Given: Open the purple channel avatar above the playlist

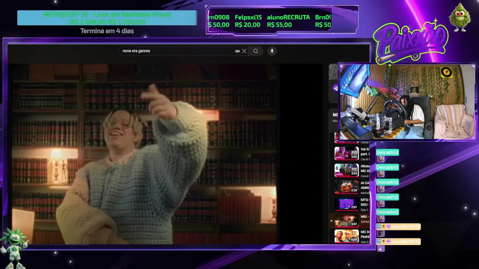Looking at the screenshot, I should tap(335, 88).
